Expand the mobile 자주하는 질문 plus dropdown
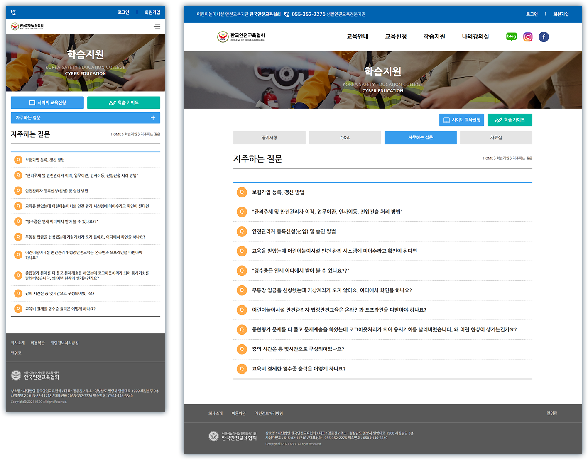 pyautogui.click(x=153, y=118)
